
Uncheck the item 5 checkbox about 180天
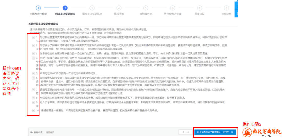point(33,73)
